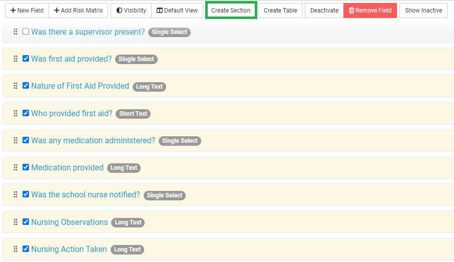This screenshot has width=454, height=262.
Task: Uncheck 'Was any medication administered?' checkbox
Action: (x=26, y=140)
